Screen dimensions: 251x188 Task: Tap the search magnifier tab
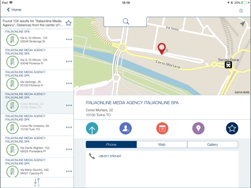click(125, 21)
